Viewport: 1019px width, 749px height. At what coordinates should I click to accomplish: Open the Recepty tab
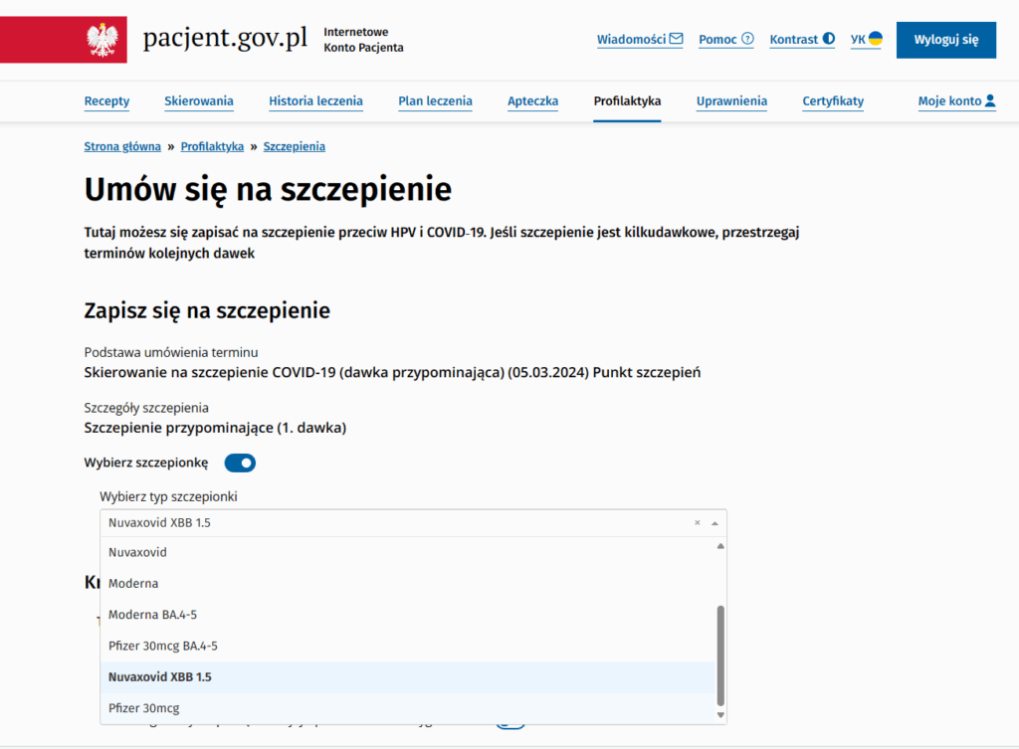pos(106,100)
